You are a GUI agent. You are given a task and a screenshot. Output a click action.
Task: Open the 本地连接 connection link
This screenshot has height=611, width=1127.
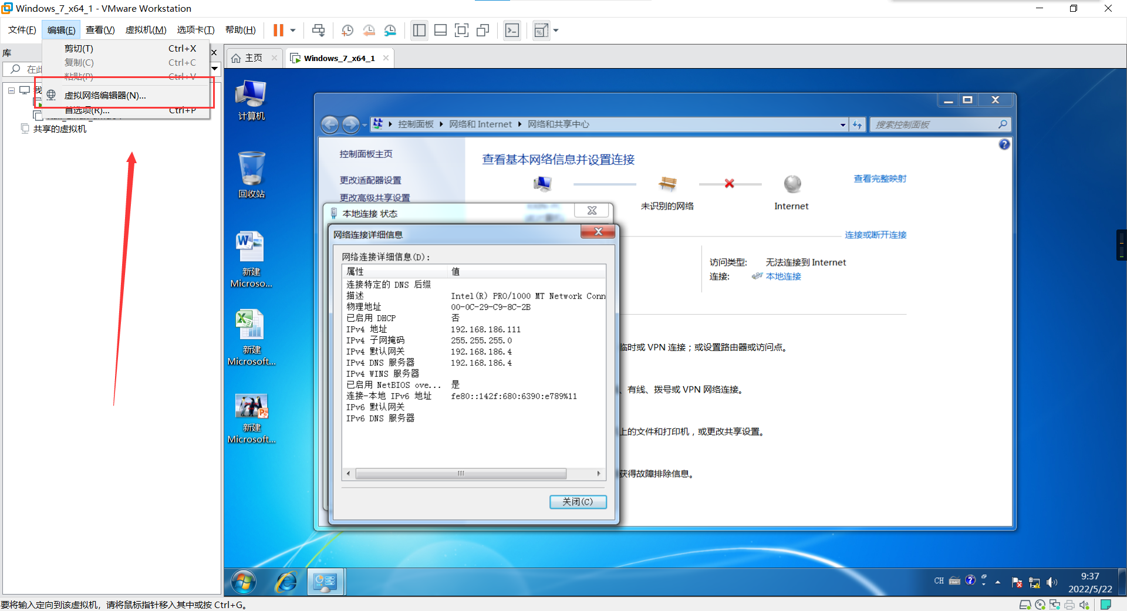point(783,276)
